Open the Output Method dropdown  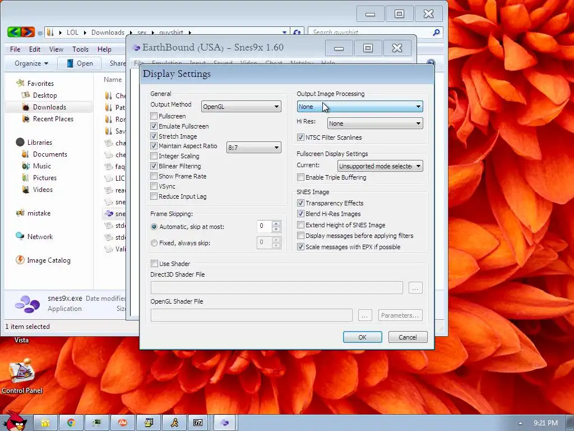(241, 107)
